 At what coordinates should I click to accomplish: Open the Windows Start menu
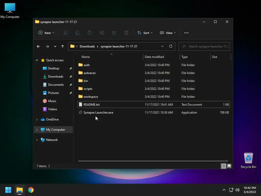(x=8, y=190)
